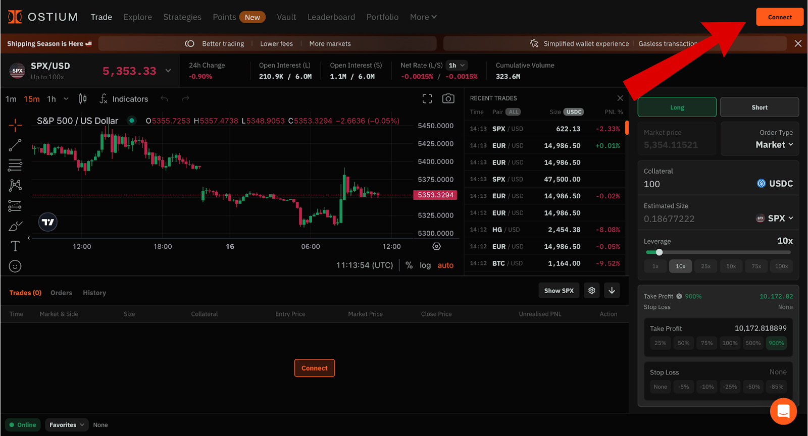Collapse the drawing toolbar arrow
This screenshot has width=808, height=436.
[29, 238]
